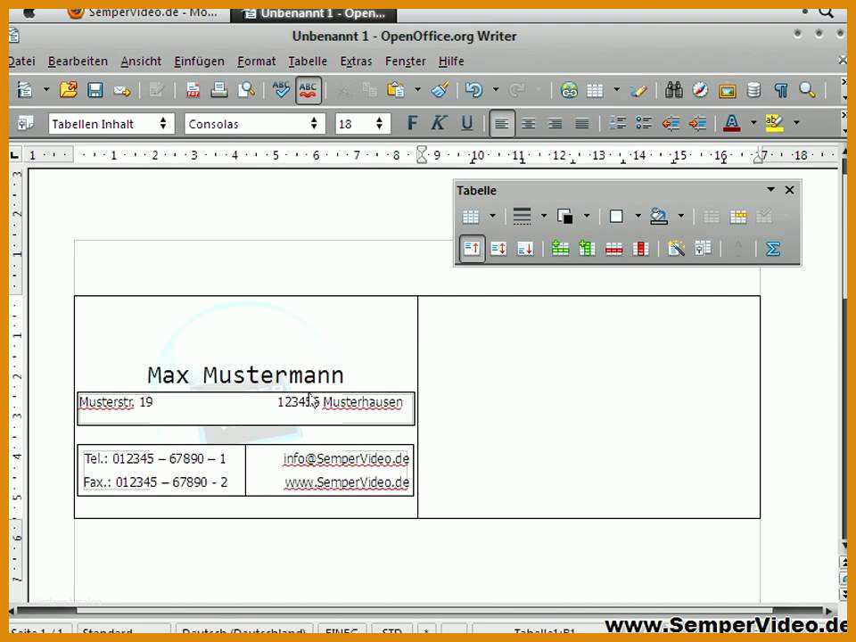856x642 pixels.
Task: Apply highlighting color marker
Action: click(775, 123)
